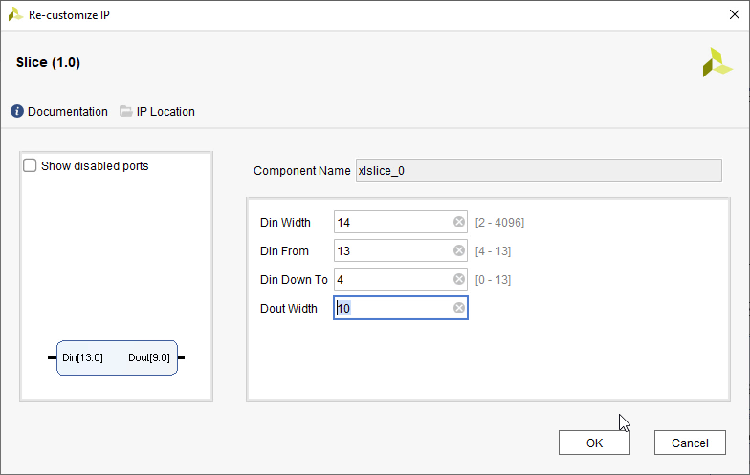Clear the Din From field value
750x475 pixels.
[x=459, y=250]
